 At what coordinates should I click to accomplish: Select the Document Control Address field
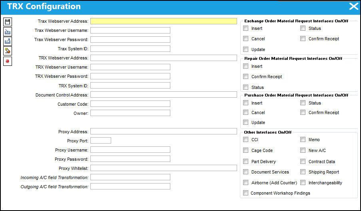click(164, 95)
